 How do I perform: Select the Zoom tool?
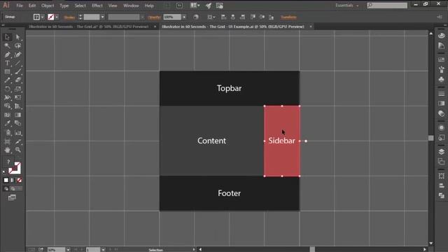(x=17, y=150)
